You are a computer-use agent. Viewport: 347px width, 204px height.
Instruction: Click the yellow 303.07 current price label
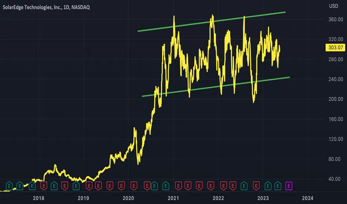[335, 47]
